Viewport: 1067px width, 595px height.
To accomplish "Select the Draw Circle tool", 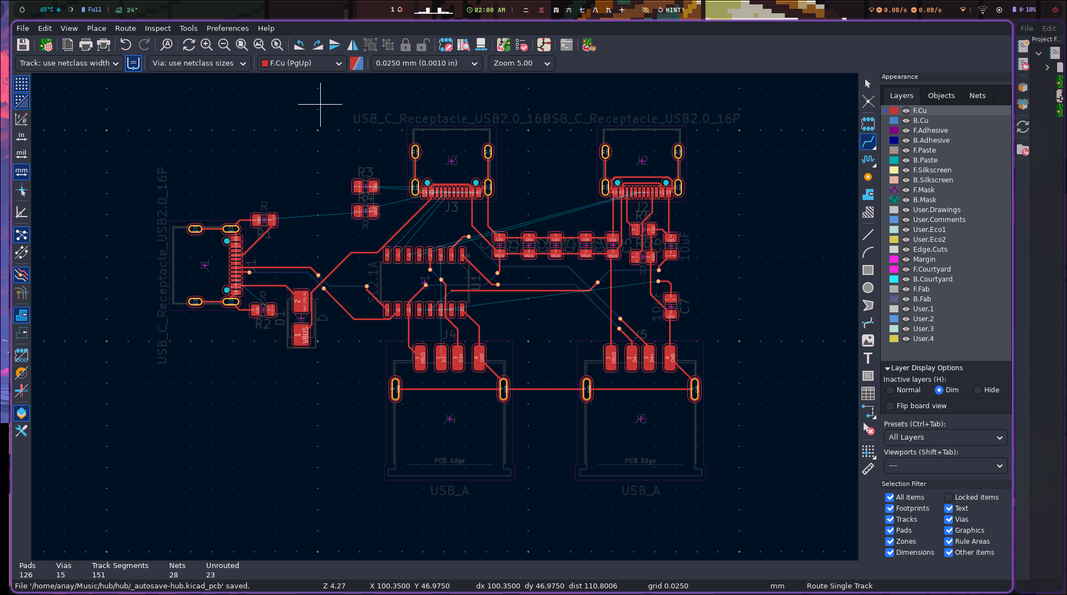I will (x=868, y=288).
